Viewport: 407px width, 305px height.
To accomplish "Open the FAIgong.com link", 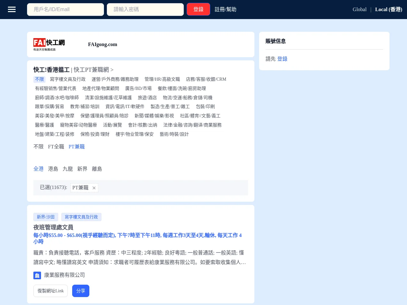I will click(103, 44).
